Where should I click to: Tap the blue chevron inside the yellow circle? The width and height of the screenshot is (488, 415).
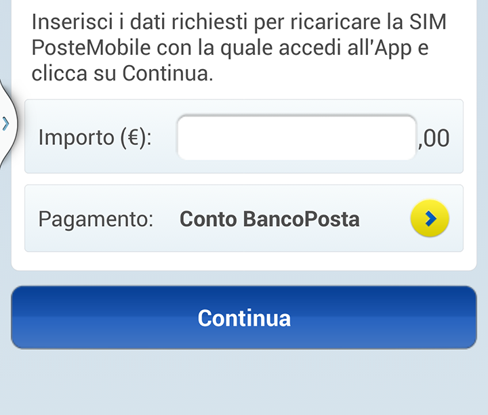[x=430, y=218]
